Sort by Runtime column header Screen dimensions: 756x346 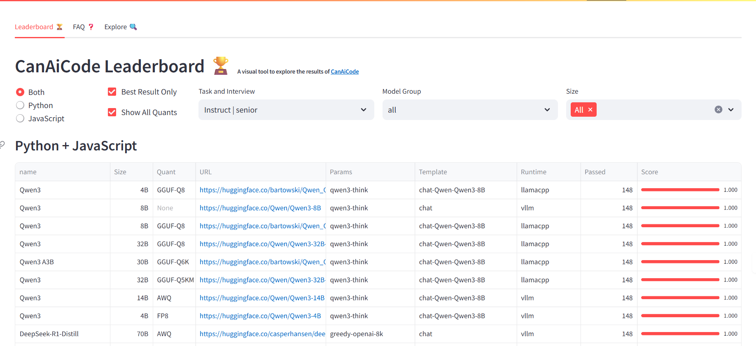pos(548,172)
